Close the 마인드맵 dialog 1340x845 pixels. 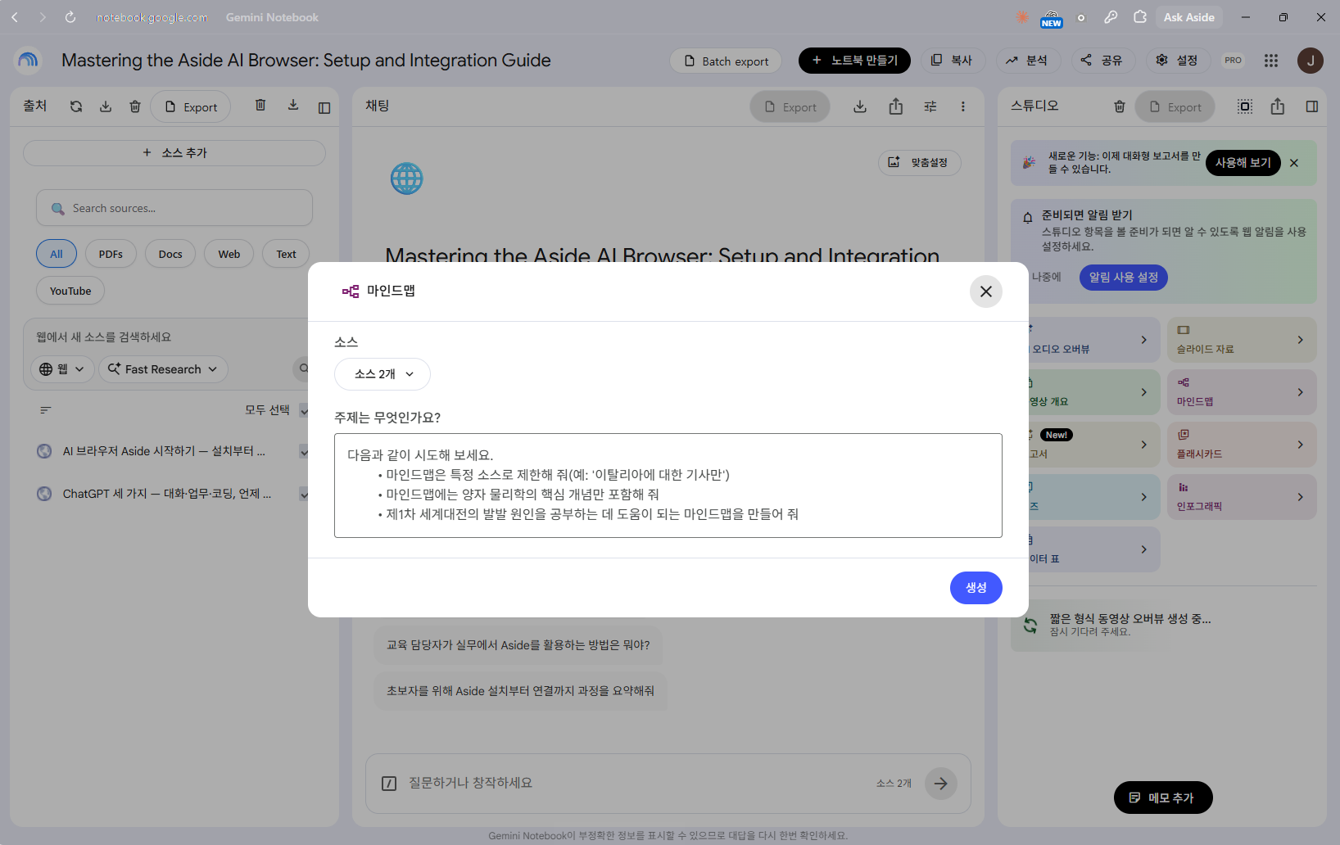pos(985,291)
